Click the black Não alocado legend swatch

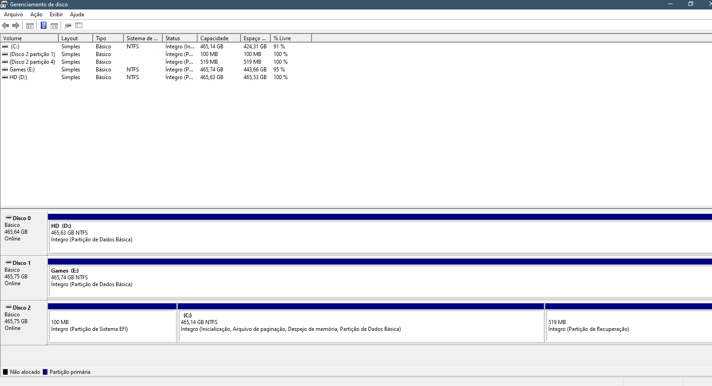click(x=5, y=372)
